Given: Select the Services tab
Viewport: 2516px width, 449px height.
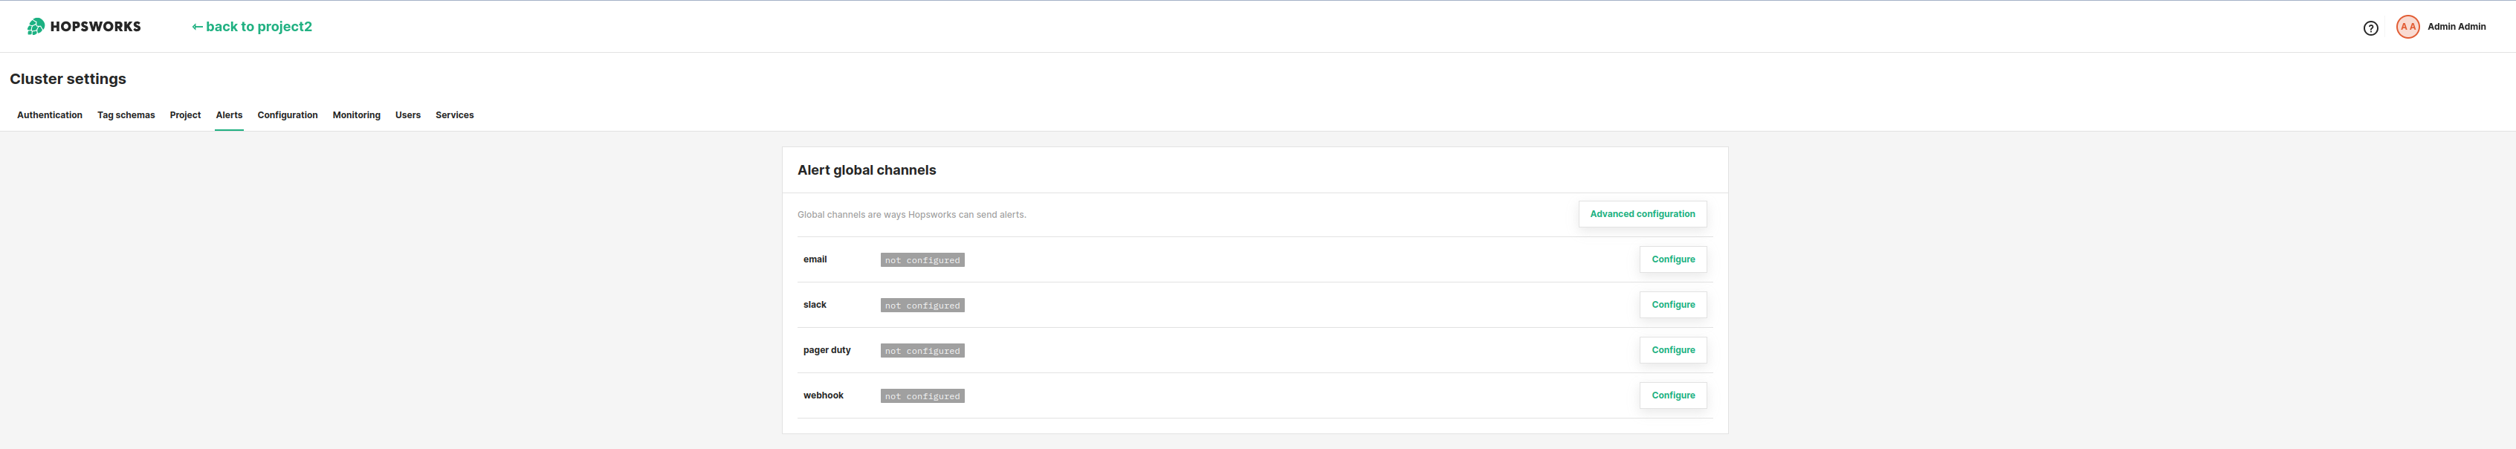Looking at the screenshot, I should click(454, 114).
